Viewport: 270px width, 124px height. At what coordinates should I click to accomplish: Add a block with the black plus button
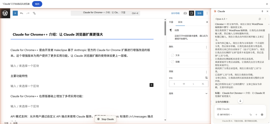[151, 85]
